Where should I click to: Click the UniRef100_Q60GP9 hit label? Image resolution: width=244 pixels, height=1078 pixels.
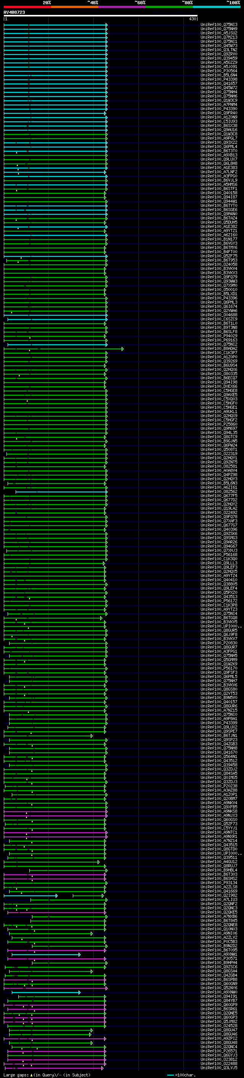click(219, 1005)
